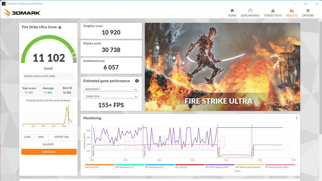The width and height of the screenshot is (322, 181).
Task: Click the Fire Strike Ultra artwork image
Action: coord(223,67)
